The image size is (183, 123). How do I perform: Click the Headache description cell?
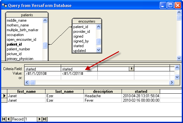(x=103, y=96)
